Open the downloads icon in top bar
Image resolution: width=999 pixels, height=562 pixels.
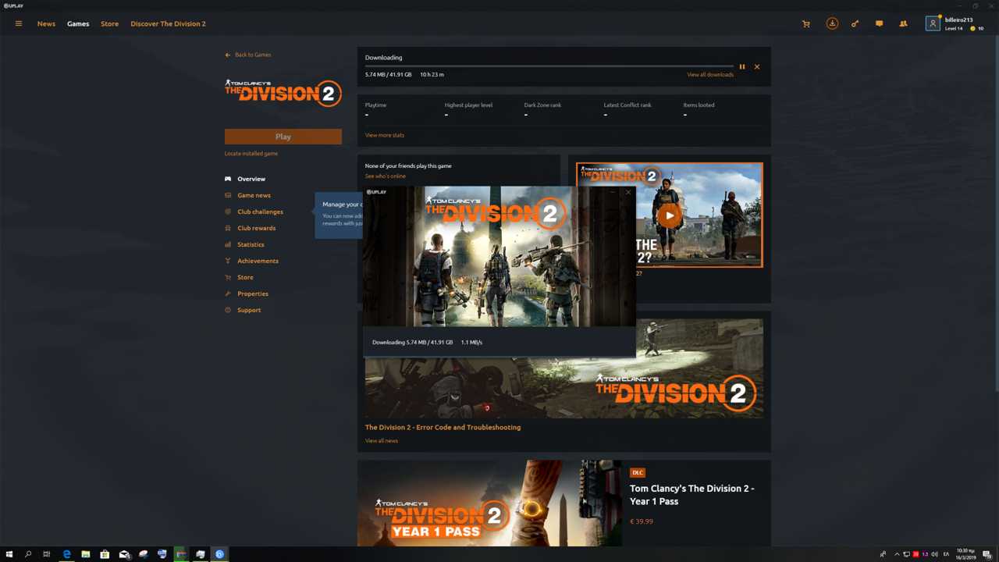(832, 23)
